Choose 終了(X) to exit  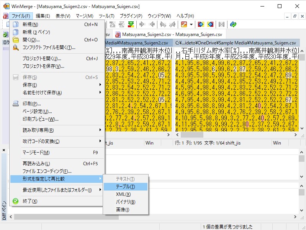tap(57, 201)
